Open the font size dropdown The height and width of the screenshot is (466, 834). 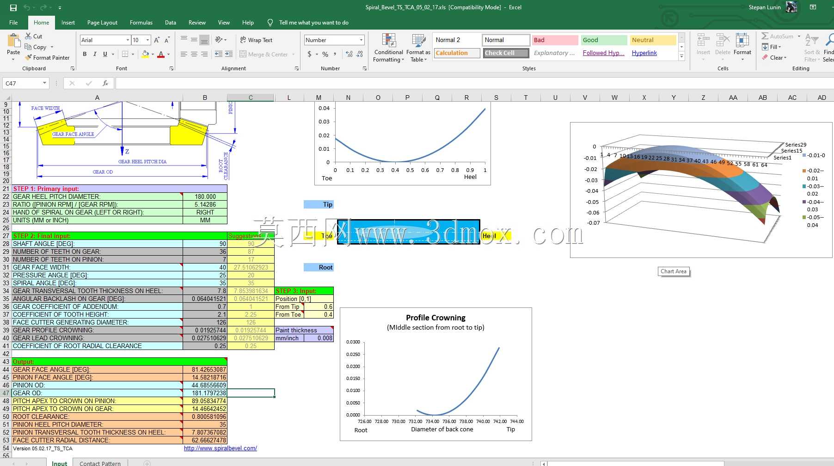point(147,40)
